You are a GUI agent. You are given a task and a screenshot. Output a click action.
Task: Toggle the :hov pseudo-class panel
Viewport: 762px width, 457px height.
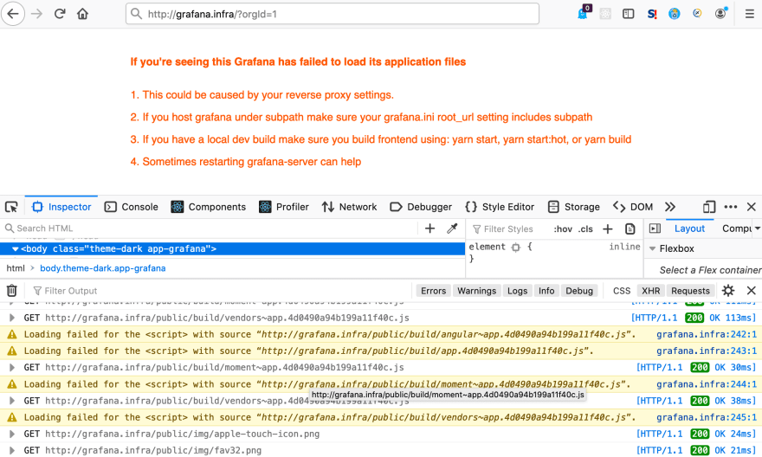562,228
